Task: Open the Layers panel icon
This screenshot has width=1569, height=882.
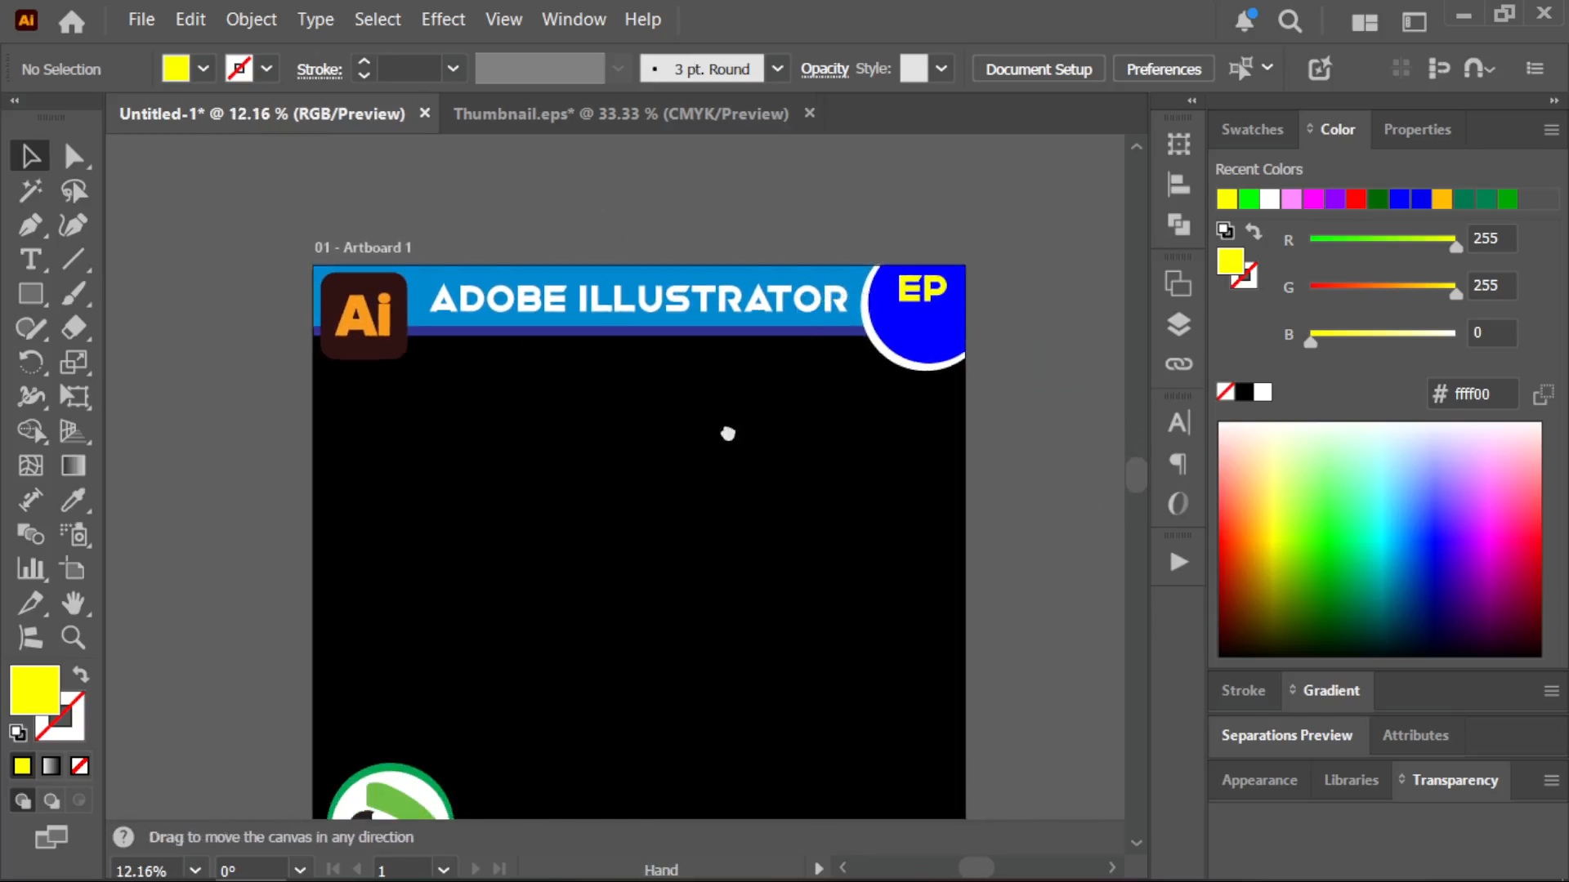Action: [x=1178, y=324]
